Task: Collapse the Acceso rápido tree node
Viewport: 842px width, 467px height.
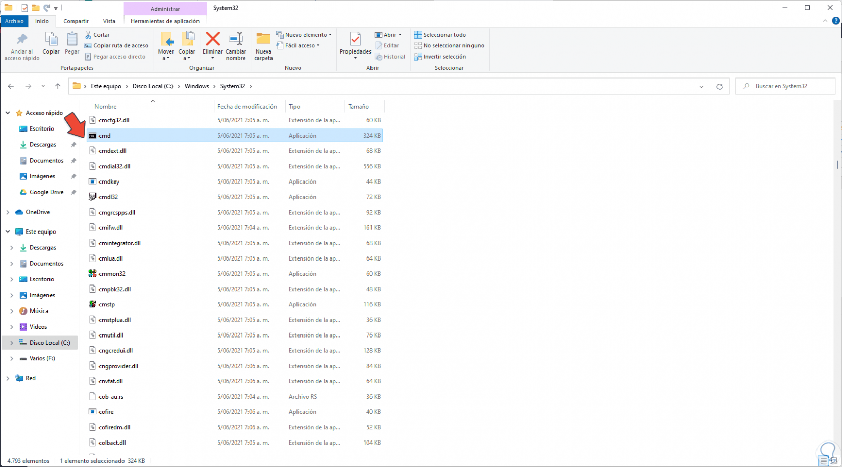Action: (x=8, y=113)
